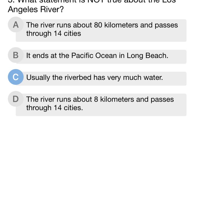Click the 'Angeles River?' question text
The image size is (197, 197).
(x=36, y=9)
